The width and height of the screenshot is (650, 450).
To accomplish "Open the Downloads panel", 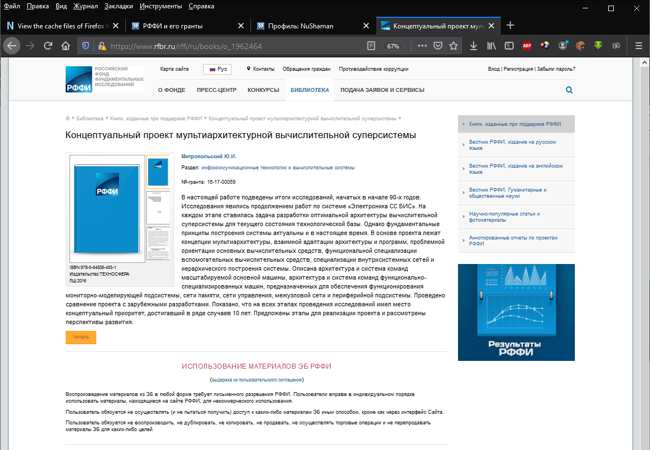I will tap(474, 46).
